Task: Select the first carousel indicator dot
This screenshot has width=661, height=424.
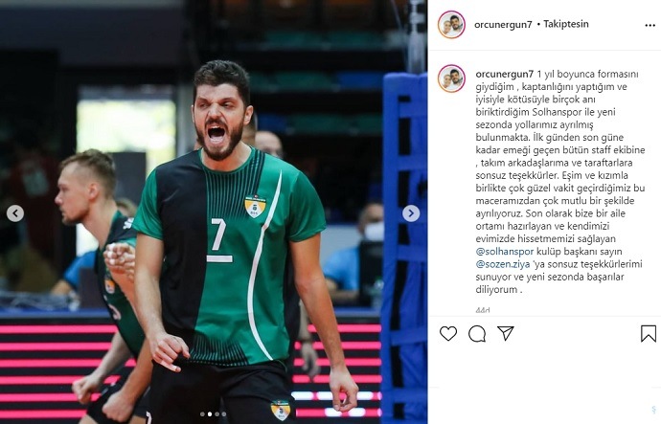Action: click(203, 413)
